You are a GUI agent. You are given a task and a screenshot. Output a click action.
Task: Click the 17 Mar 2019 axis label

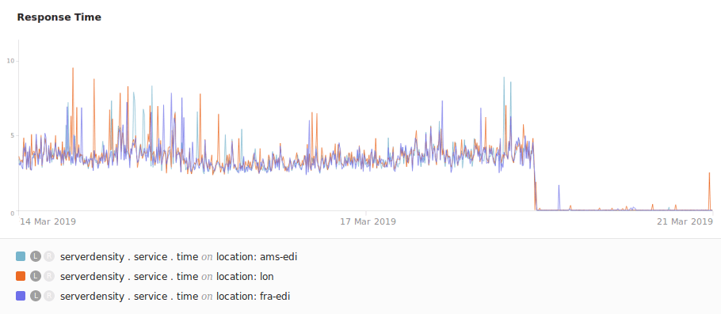(368, 221)
